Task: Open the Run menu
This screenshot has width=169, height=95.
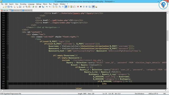Action: tap(50, 4)
